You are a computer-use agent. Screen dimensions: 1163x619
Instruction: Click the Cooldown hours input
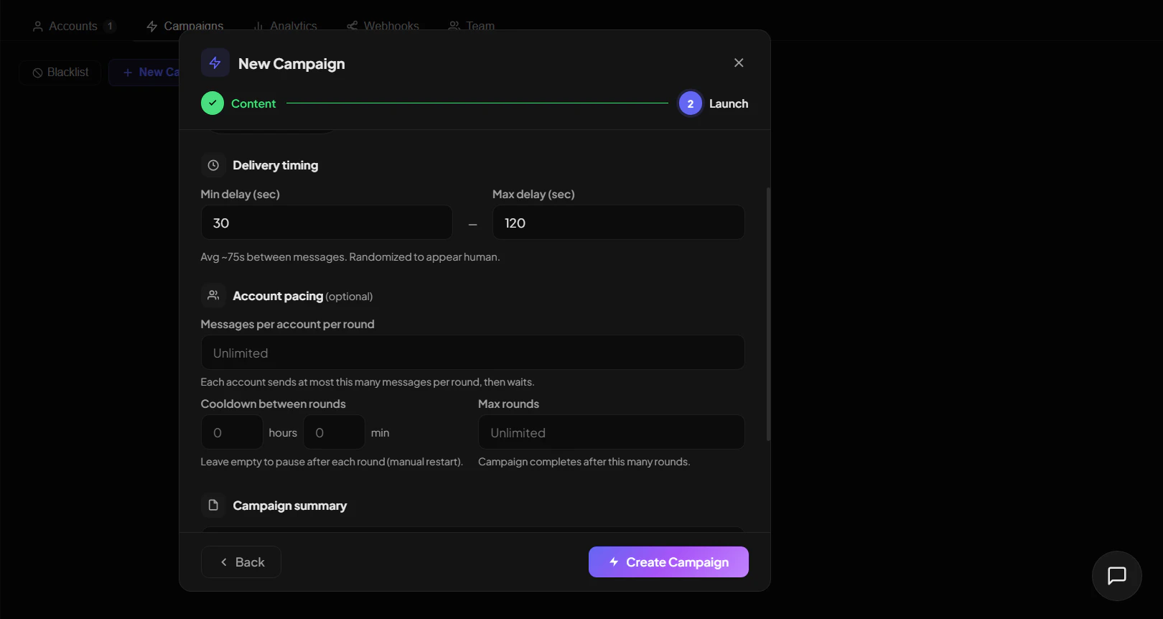(x=232, y=432)
